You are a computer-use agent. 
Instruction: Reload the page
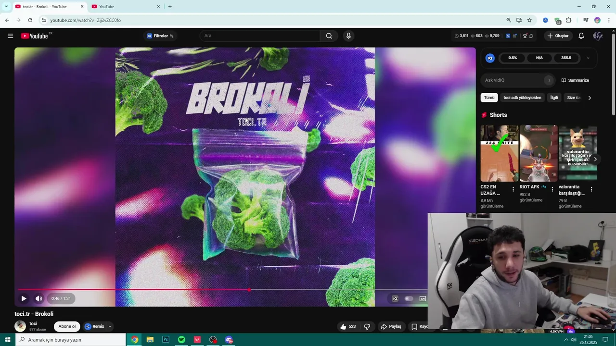coord(30,20)
